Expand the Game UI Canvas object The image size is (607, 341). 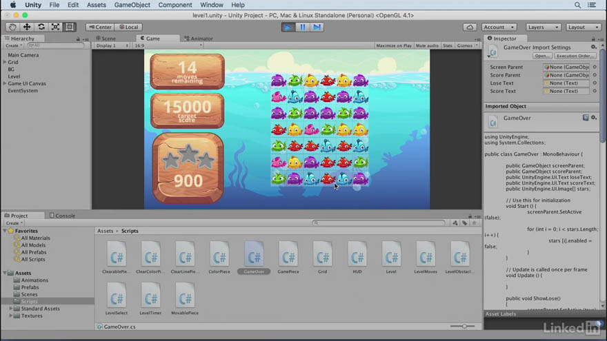click(x=5, y=83)
